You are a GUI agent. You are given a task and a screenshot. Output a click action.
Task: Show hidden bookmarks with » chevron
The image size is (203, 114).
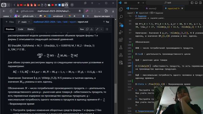pyautogui.click(x=88, y=16)
